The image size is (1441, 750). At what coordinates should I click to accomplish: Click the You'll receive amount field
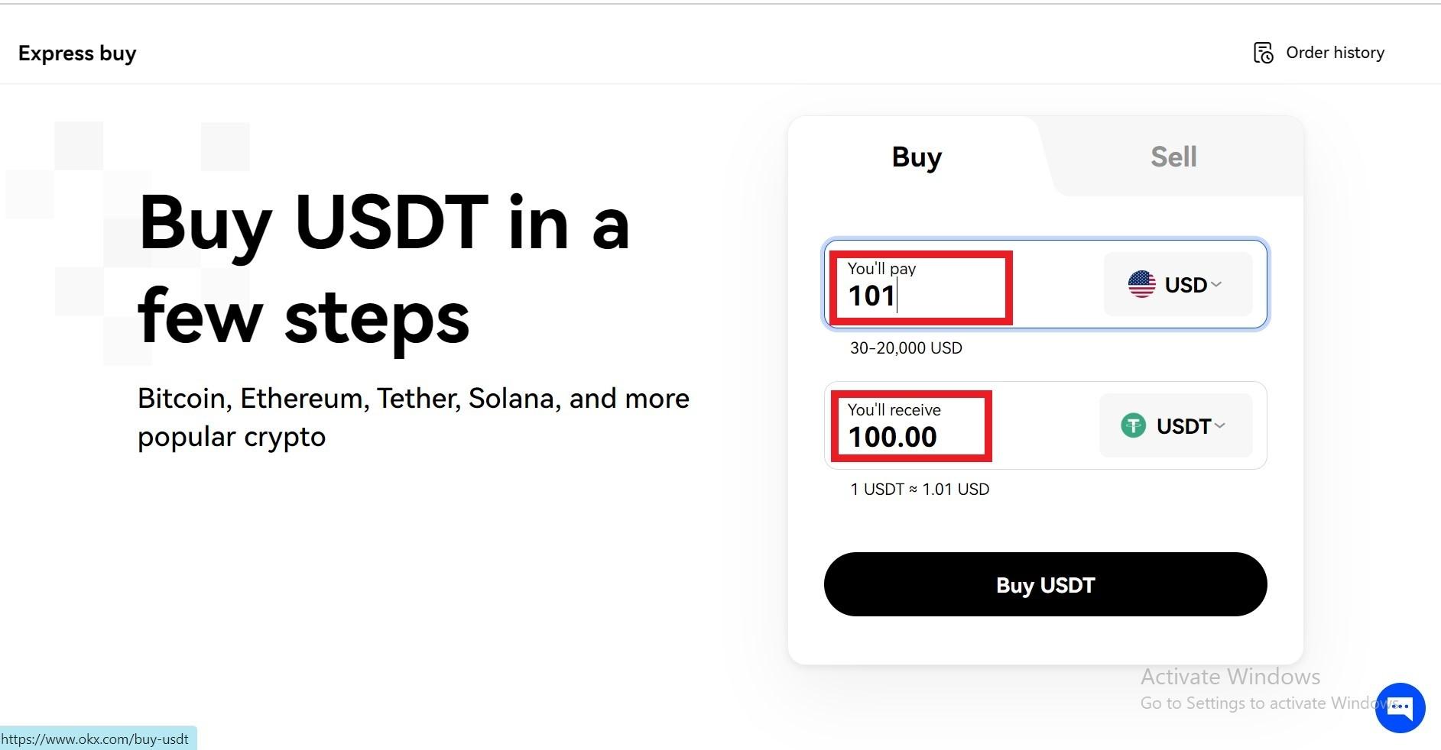click(961, 425)
